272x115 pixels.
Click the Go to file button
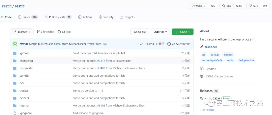tap(140, 32)
